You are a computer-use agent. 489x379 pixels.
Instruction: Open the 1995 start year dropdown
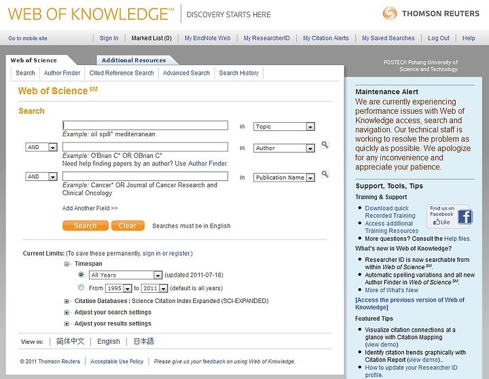click(x=118, y=288)
